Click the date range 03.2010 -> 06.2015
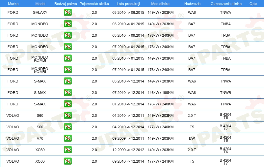264x167 pixels. click(x=128, y=12)
